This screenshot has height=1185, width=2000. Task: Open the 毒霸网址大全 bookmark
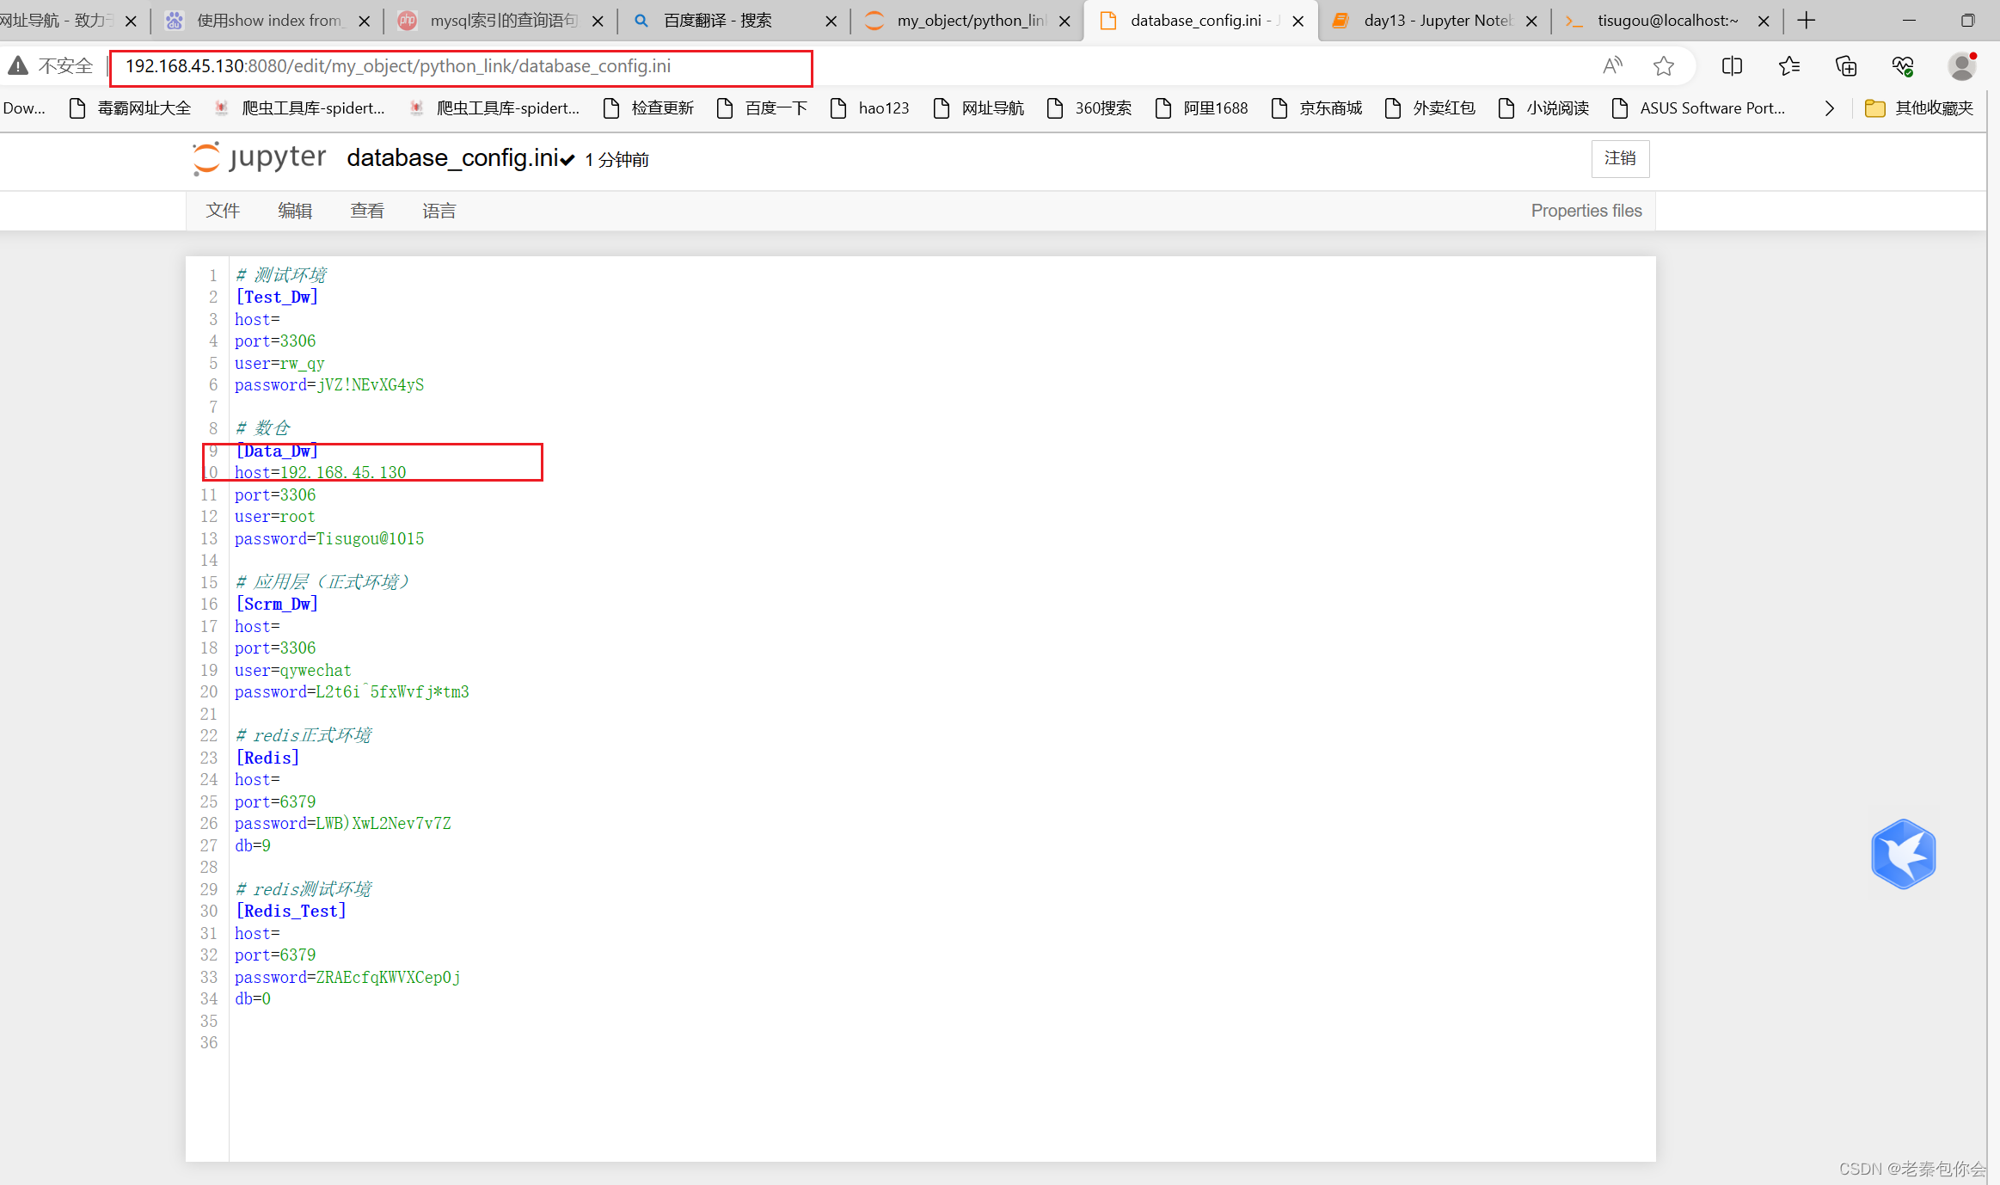[131, 108]
